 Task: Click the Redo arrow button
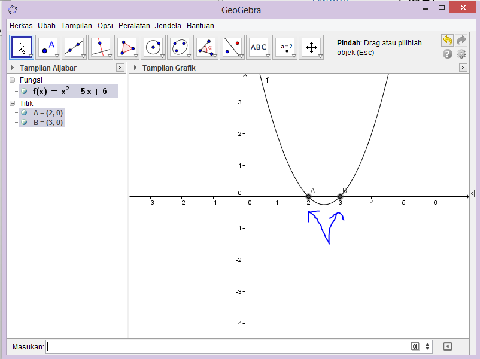click(461, 41)
